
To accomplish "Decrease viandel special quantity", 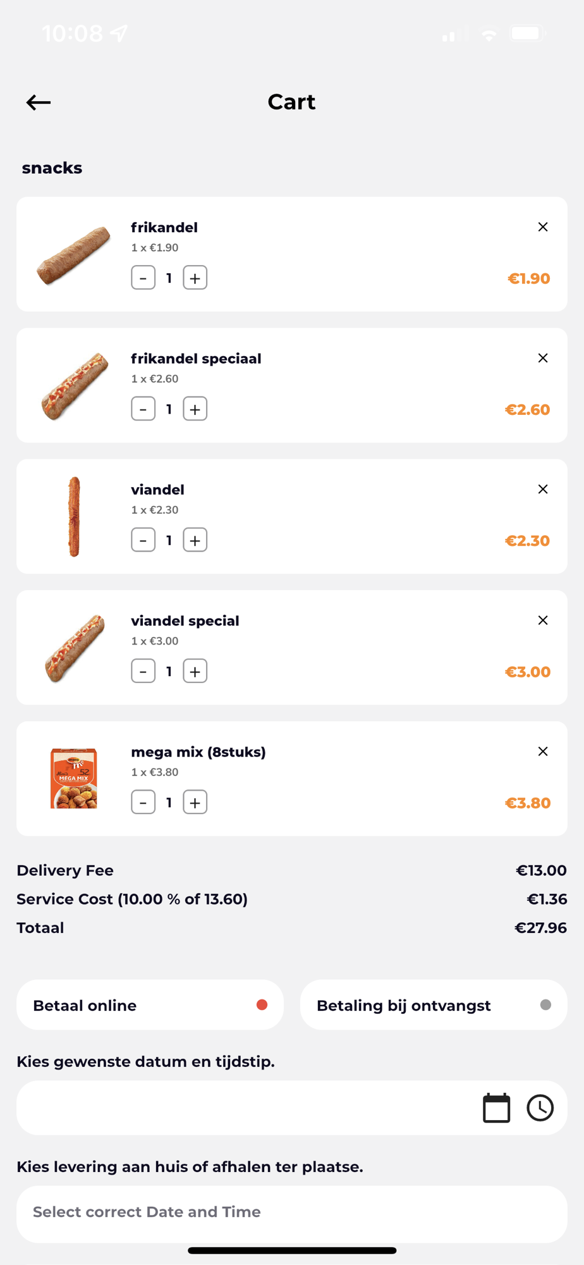I will (143, 671).
